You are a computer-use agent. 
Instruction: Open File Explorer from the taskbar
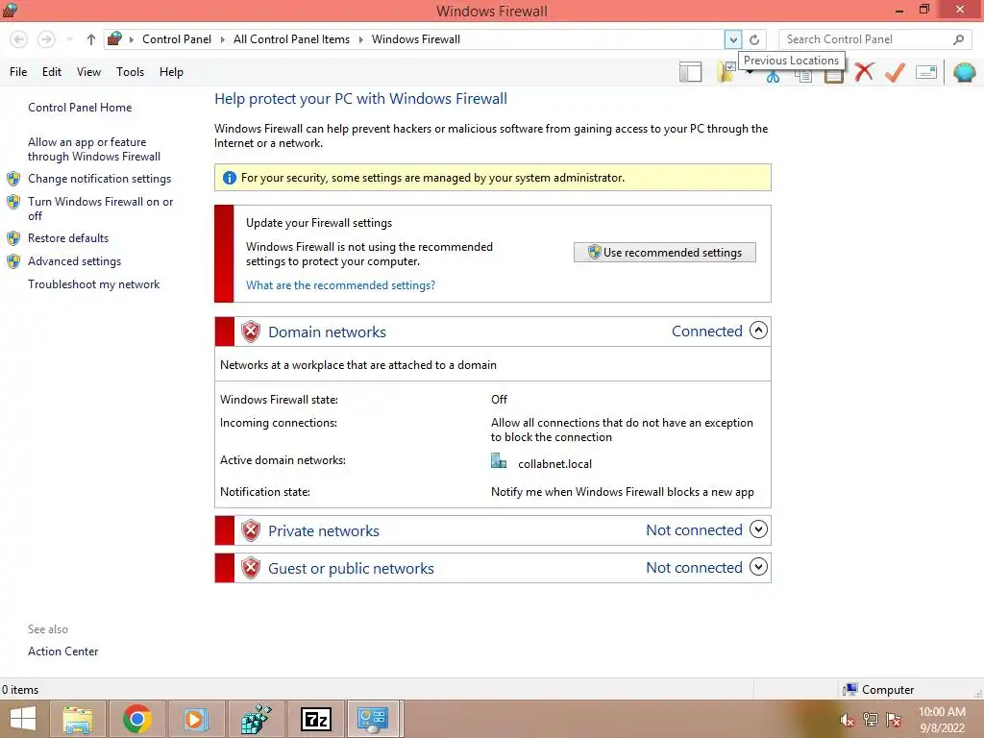[x=78, y=719]
